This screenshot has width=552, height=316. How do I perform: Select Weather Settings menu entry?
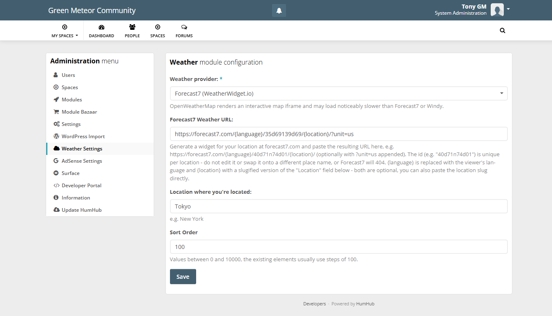pos(100,148)
